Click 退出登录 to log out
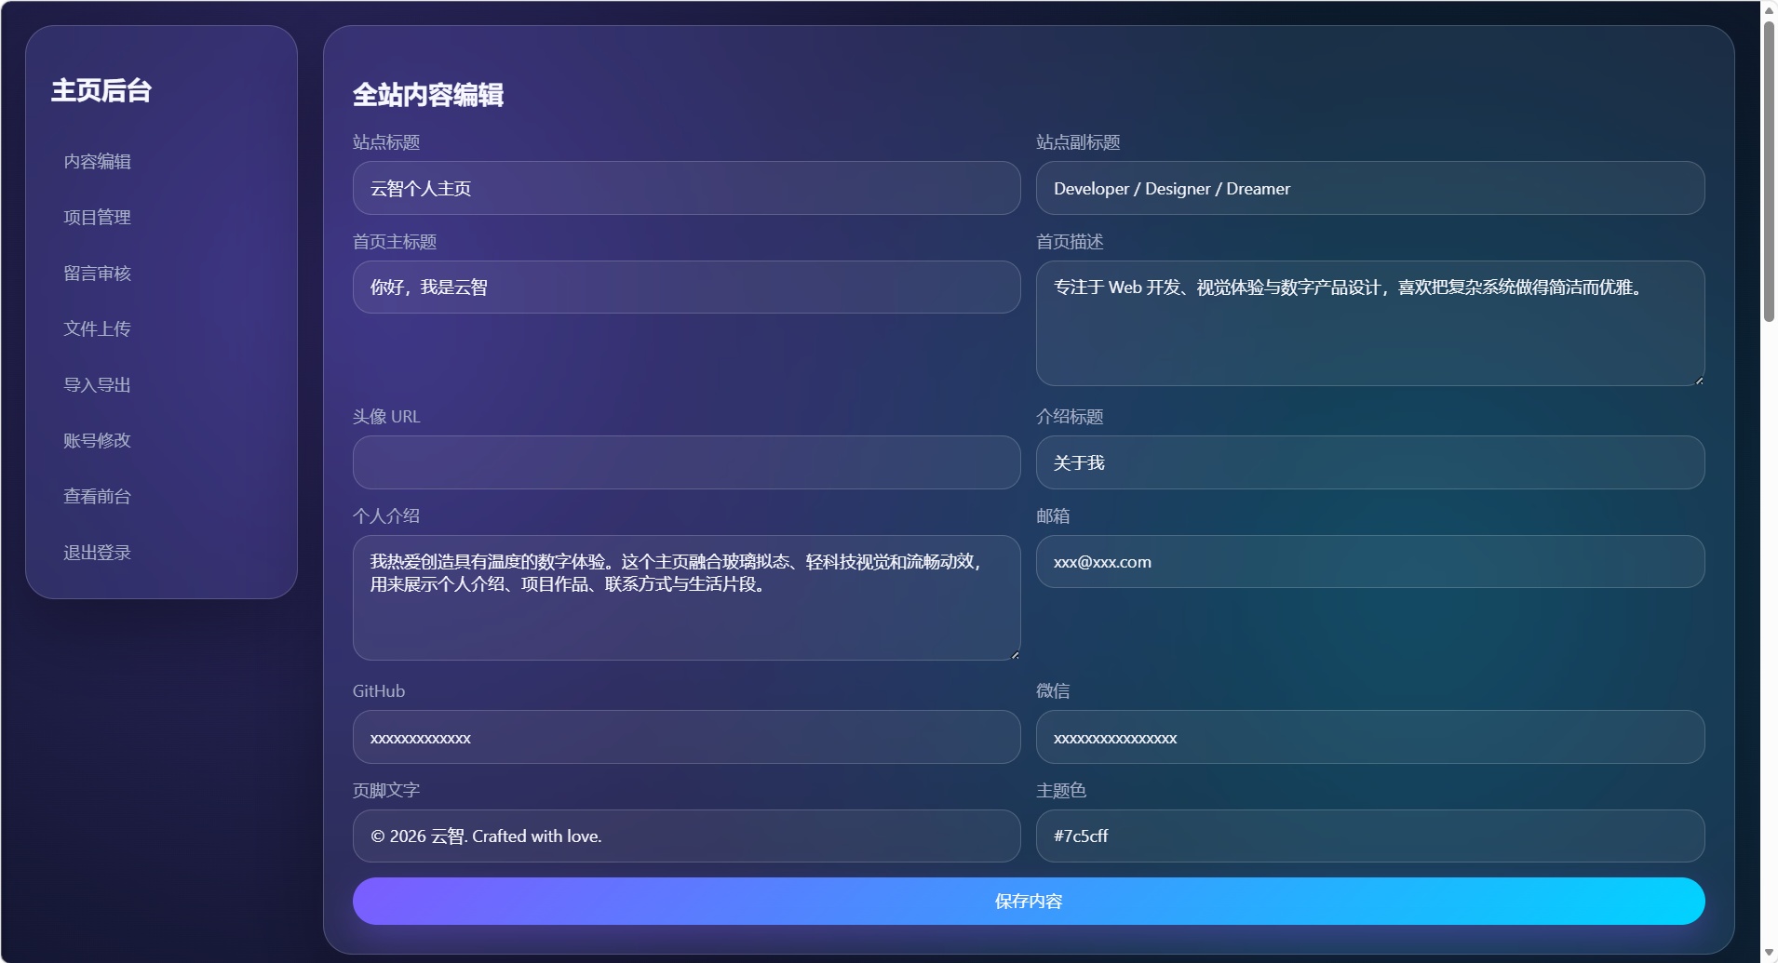 pyautogui.click(x=97, y=552)
